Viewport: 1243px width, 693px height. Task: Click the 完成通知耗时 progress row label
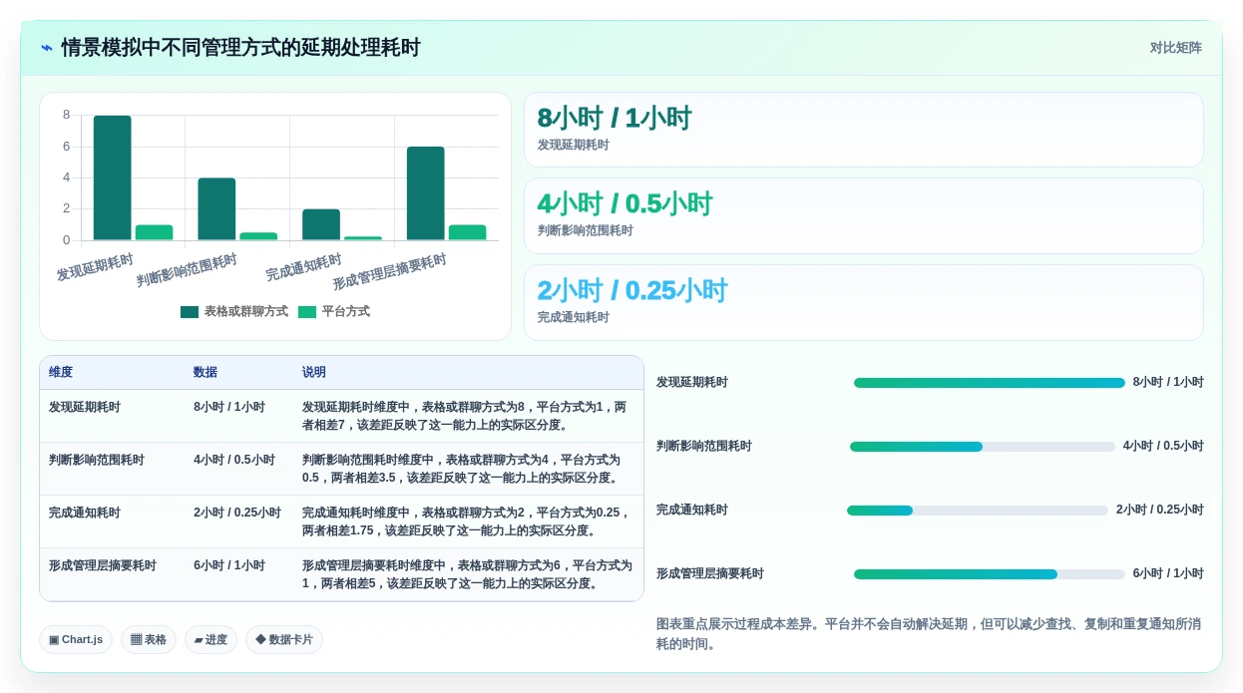pos(692,511)
